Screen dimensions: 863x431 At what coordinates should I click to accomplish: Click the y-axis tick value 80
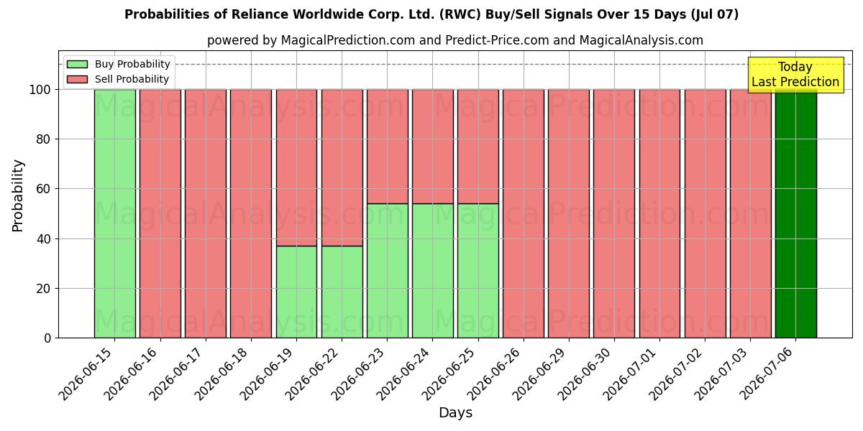point(45,139)
